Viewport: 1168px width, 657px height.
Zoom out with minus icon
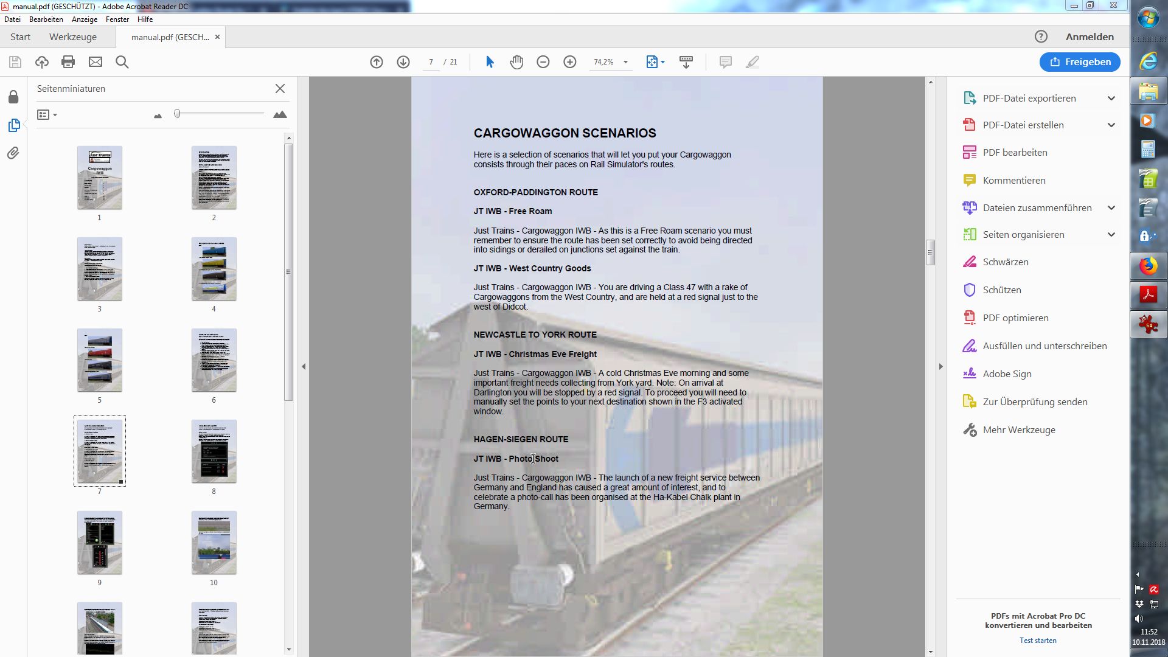click(543, 62)
